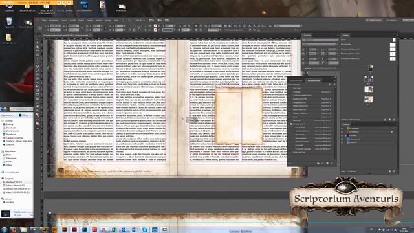Switch view mode at the toolbox bottom

(x=38, y=128)
